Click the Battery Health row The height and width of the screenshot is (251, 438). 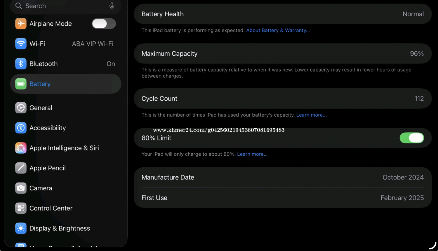[282, 14]
